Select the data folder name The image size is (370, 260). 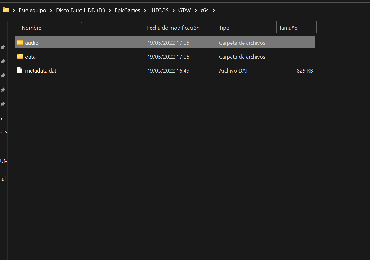pos(30,57)
